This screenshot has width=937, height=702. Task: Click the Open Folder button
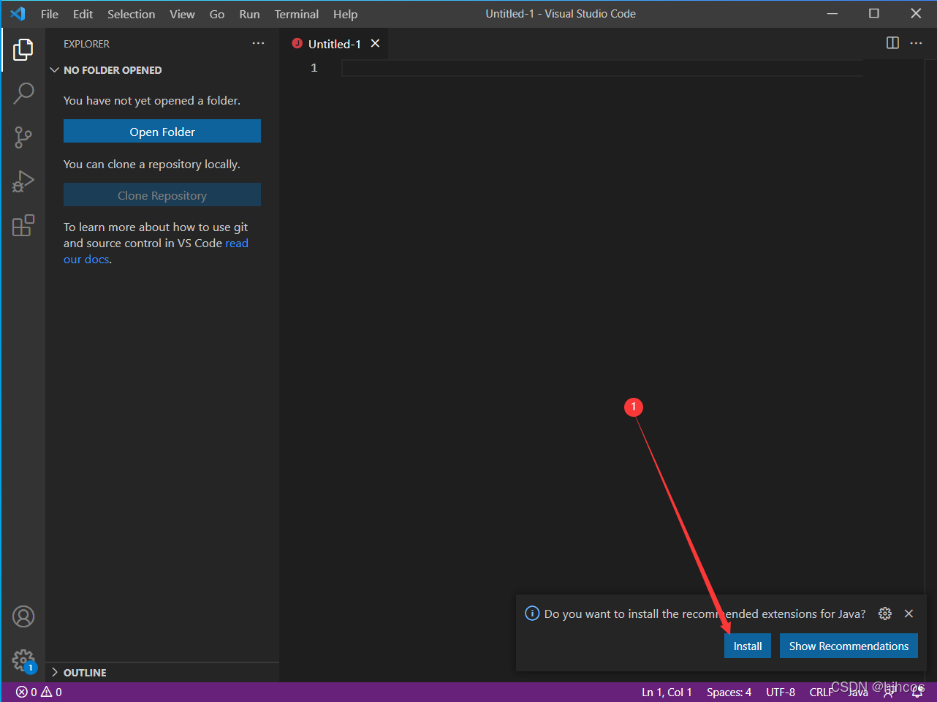coord(162,132)
